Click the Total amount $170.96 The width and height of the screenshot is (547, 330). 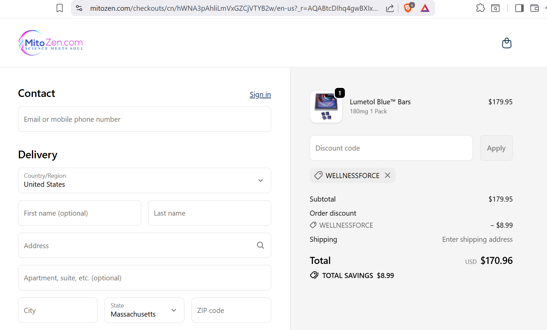pyautogui.click(x=496, y=261)
